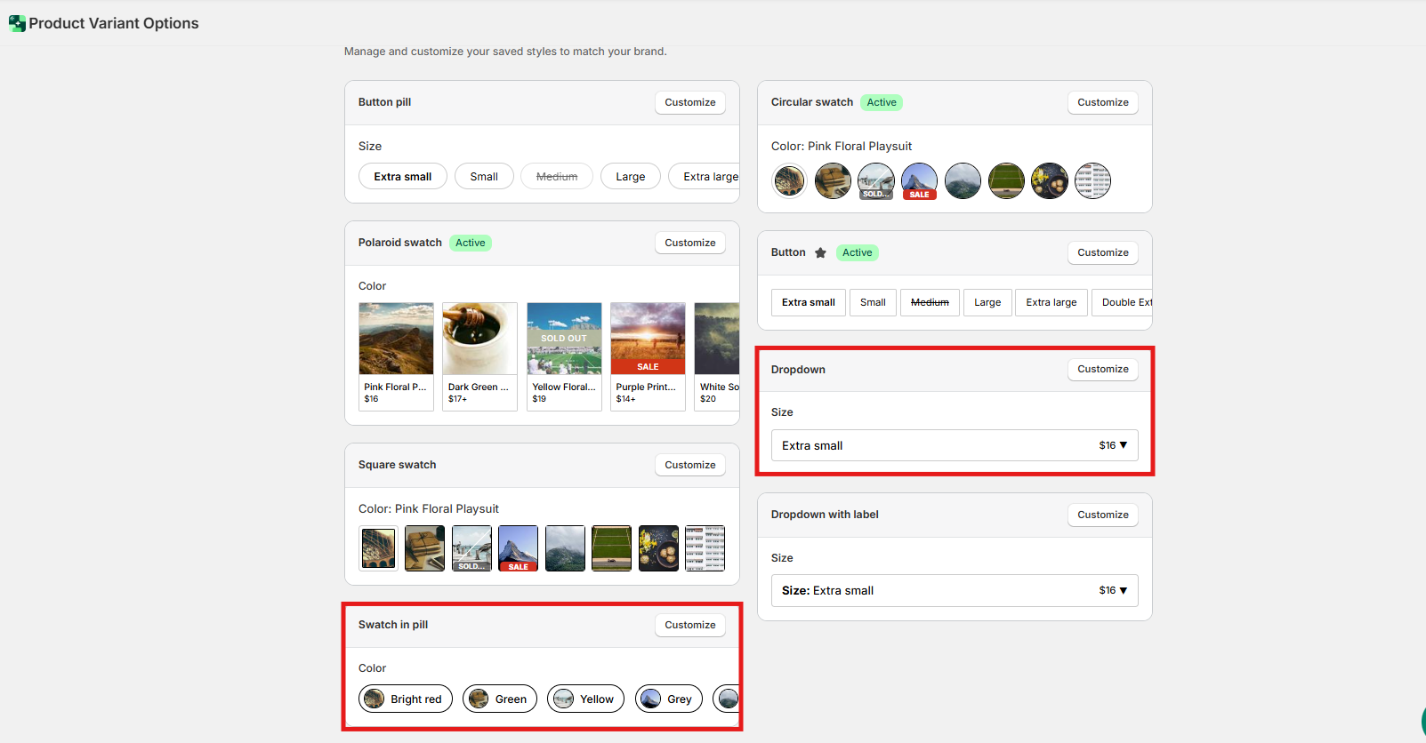The height and width of the screenshot is (743, 1426).
Task: Select the Purple Print polaroid card
Action: click(x=648, y=356)
